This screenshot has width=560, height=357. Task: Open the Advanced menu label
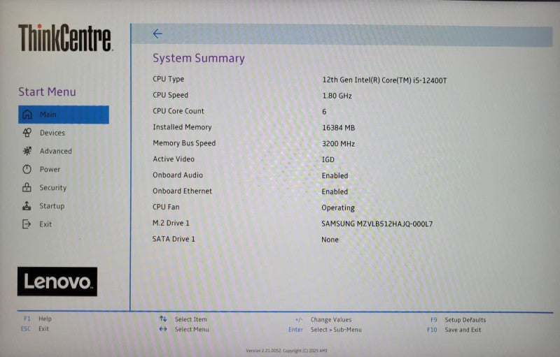click(56, 151)
